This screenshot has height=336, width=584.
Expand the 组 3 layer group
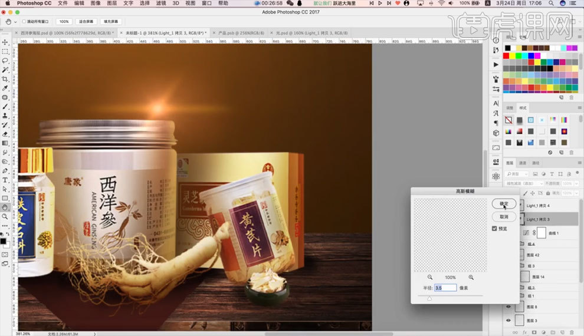(522, 266)
